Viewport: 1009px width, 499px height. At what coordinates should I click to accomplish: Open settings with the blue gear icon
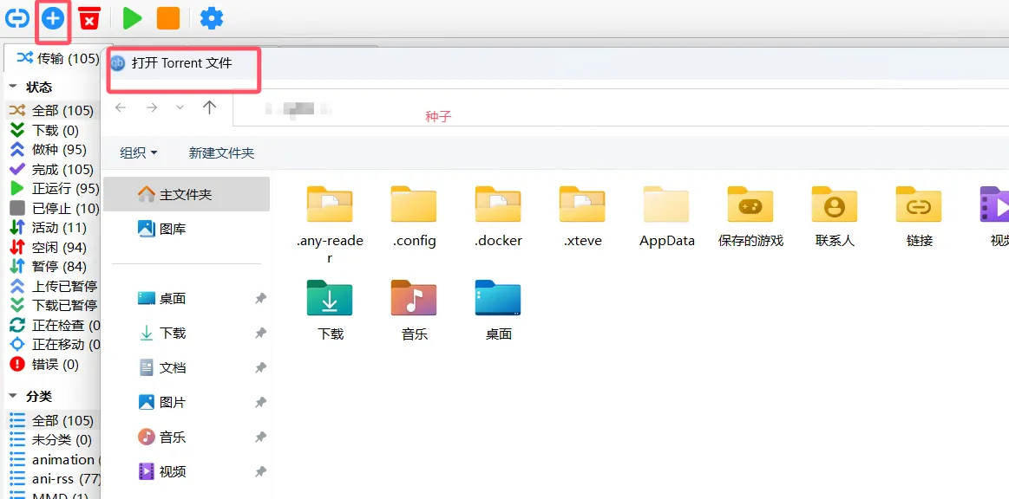point(212,17)
